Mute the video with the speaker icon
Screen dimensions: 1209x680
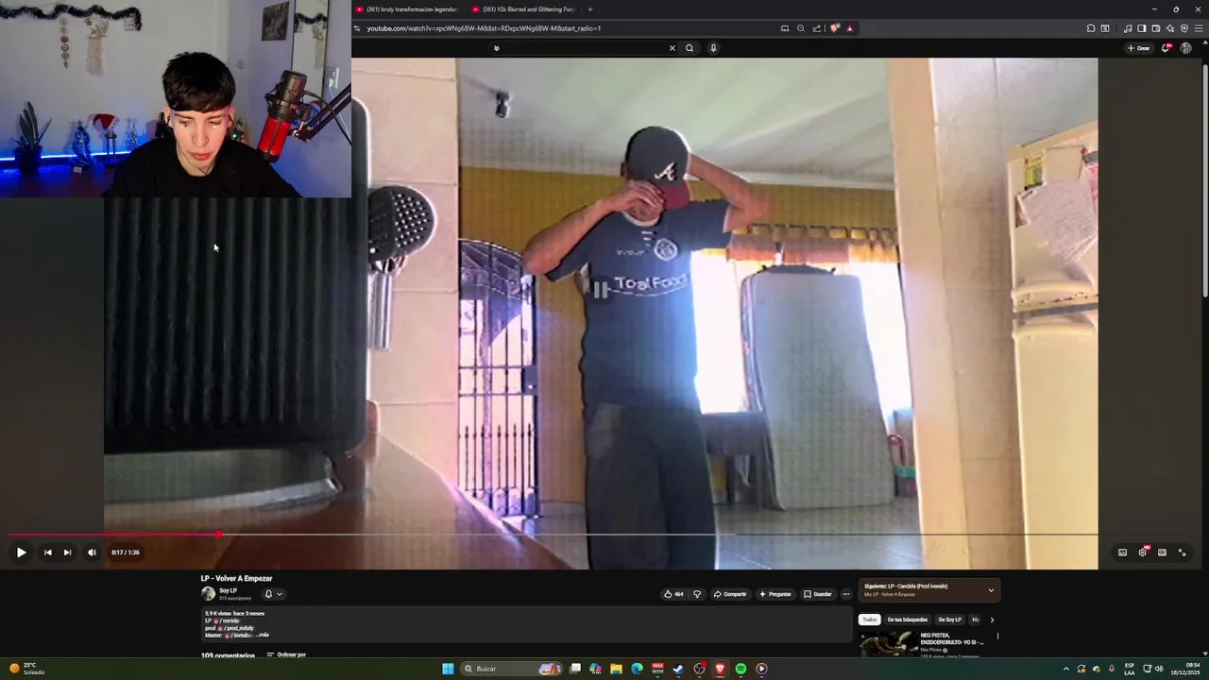coord(92,552)
